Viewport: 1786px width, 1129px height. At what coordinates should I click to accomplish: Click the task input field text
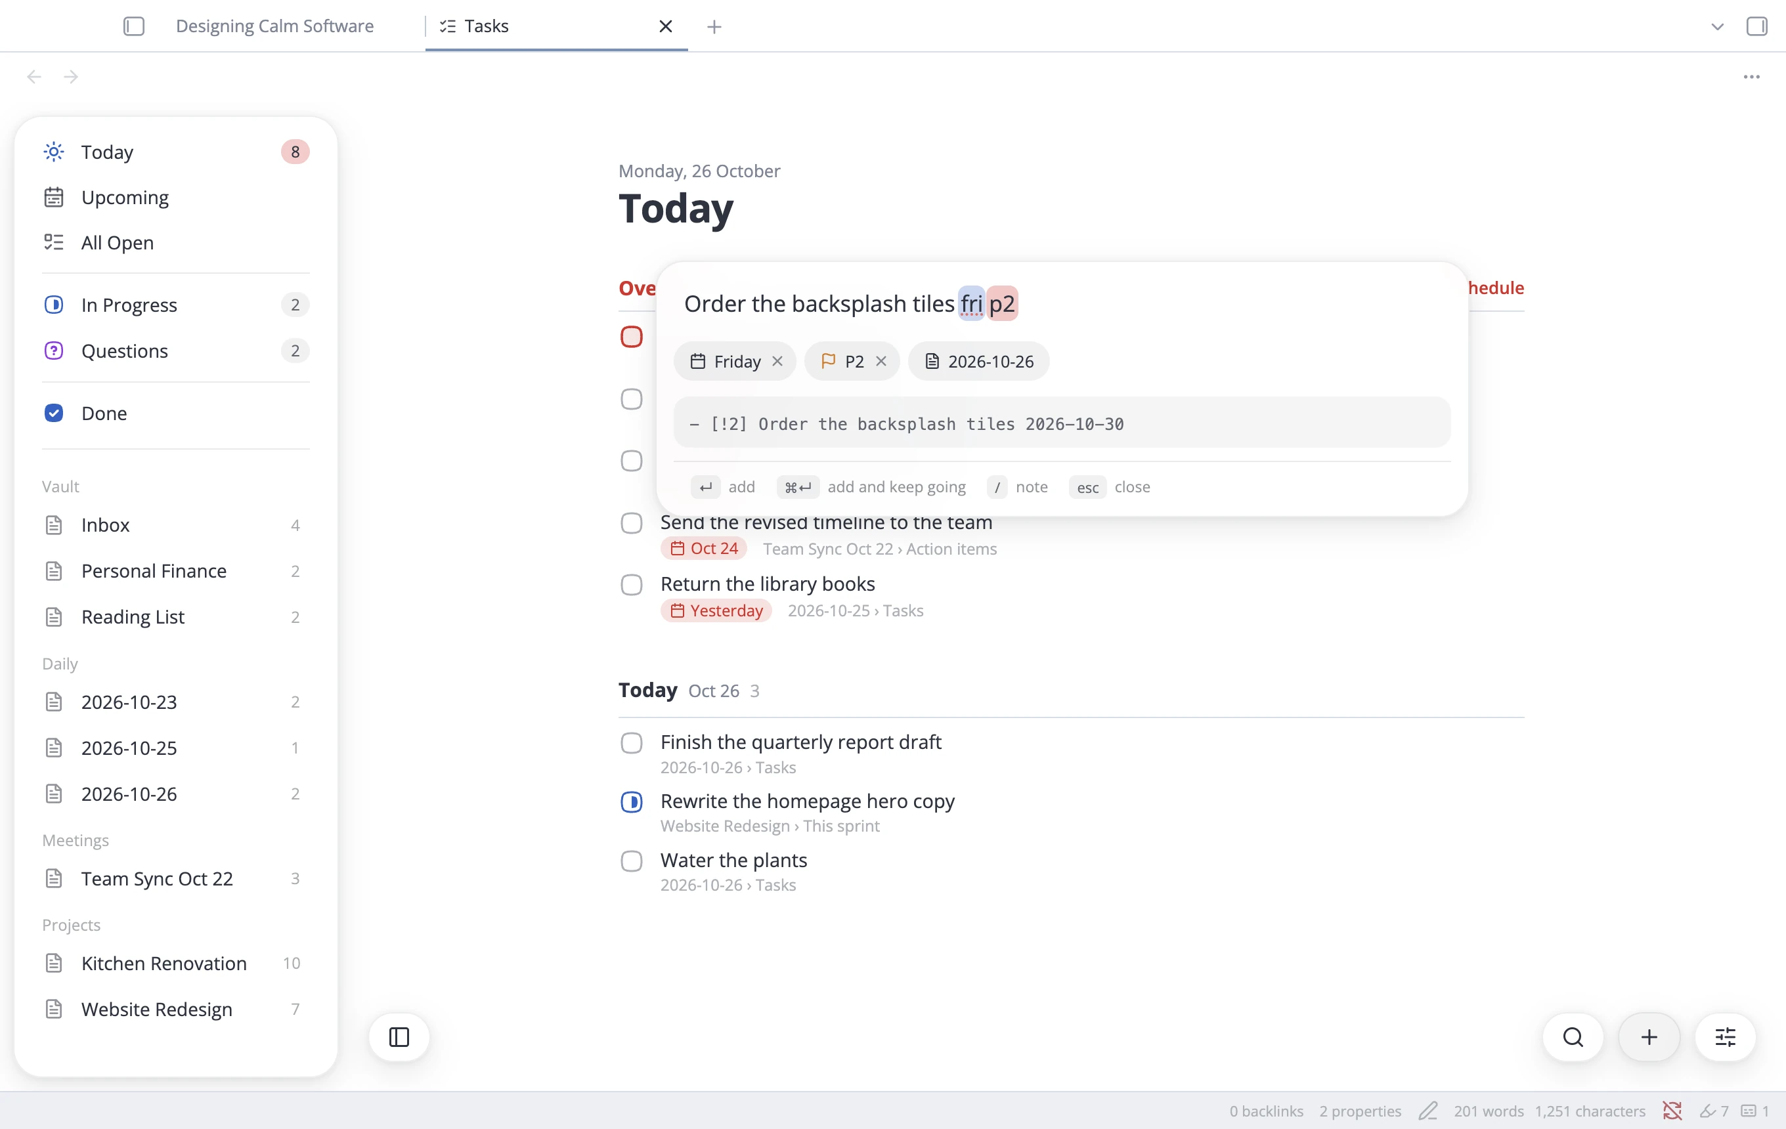[x=850, y=304]
